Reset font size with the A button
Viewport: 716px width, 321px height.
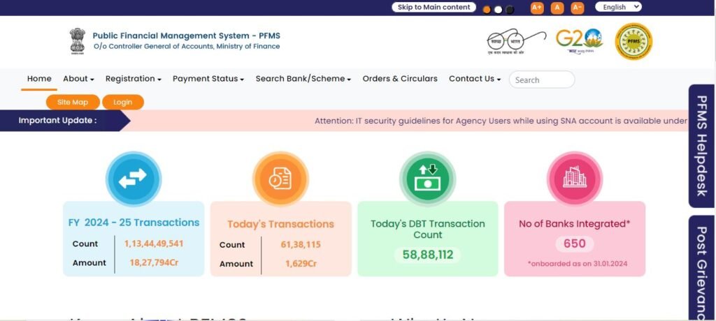(x=557, y=8)
